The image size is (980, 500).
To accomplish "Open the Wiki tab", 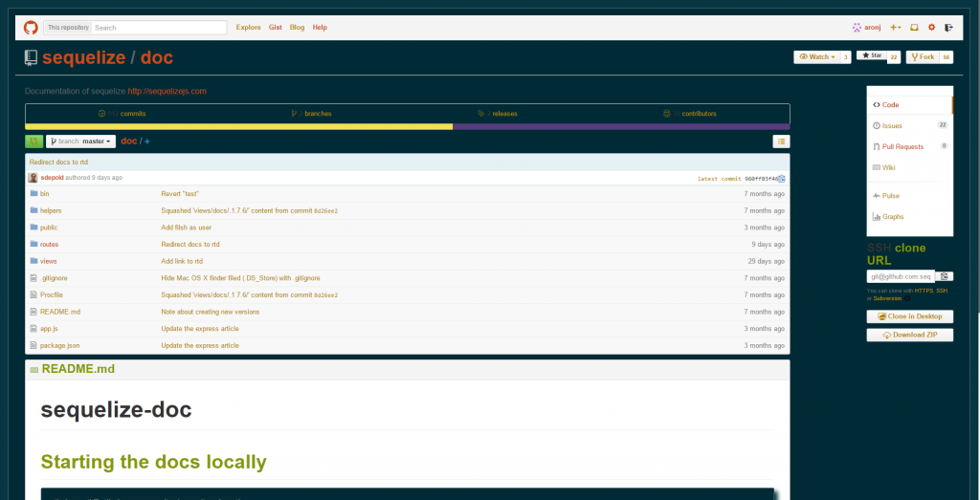I will click(x=910, y=167).
